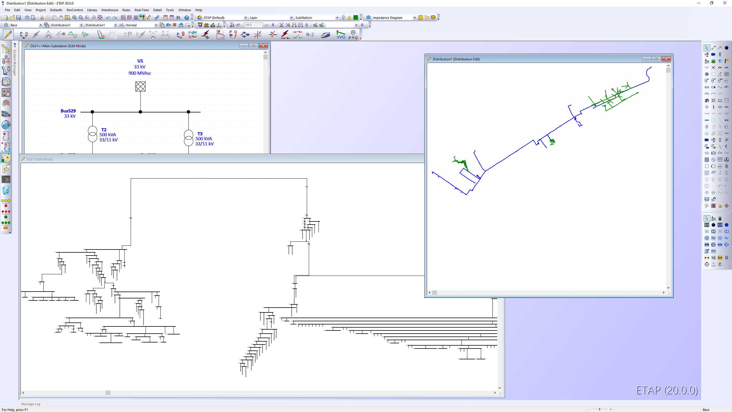This screenshot has height=412, width=732.
Task: Toggle the light bulb display option
Action: [343, 18]
